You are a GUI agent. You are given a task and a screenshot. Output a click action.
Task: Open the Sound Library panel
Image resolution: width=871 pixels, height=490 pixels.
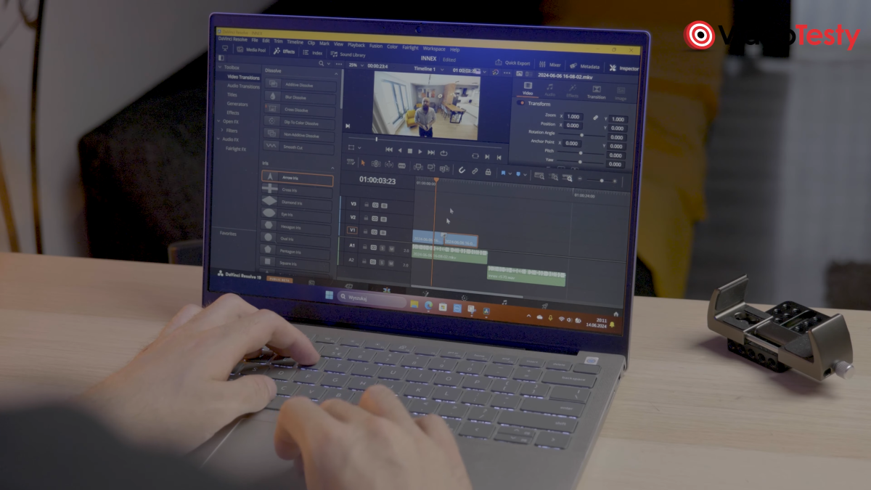coord(348,54)
